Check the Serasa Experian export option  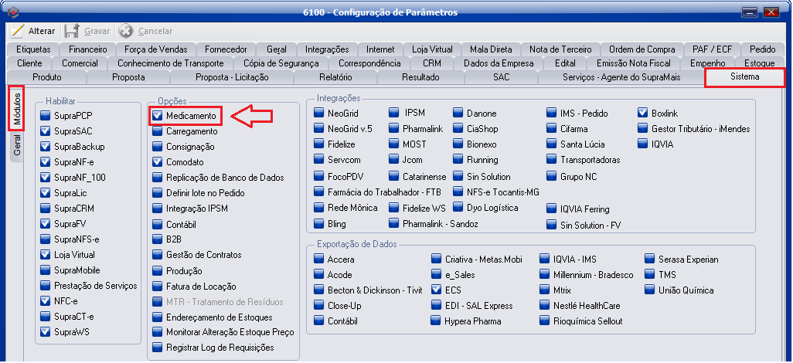651,260
